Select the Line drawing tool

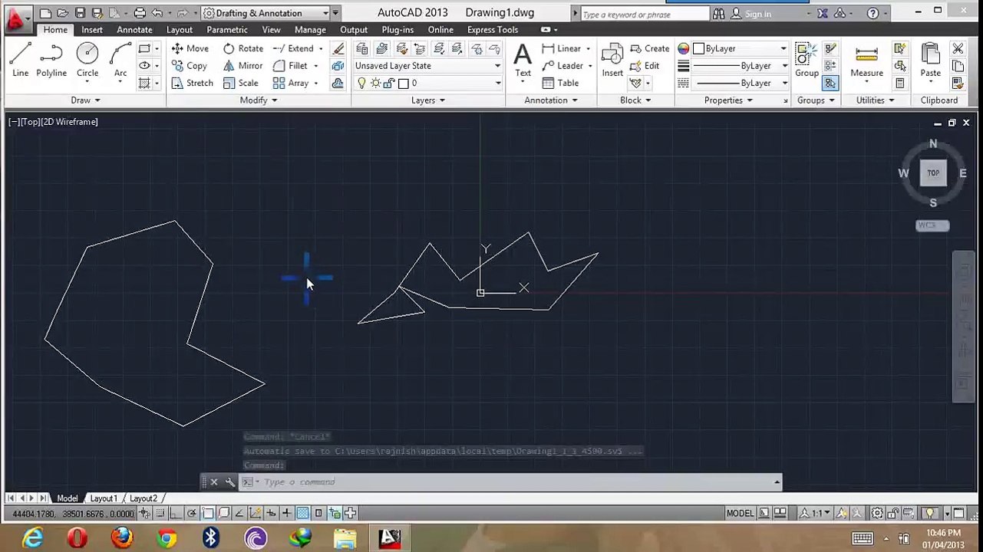[x=21, y=60]
